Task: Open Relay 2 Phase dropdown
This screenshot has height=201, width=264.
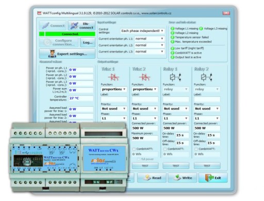Action: coord(207,119)
